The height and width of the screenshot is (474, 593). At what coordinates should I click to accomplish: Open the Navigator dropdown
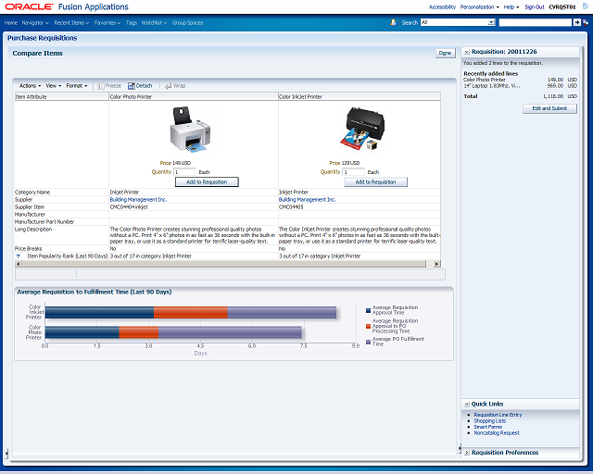[x=35, y=22]
